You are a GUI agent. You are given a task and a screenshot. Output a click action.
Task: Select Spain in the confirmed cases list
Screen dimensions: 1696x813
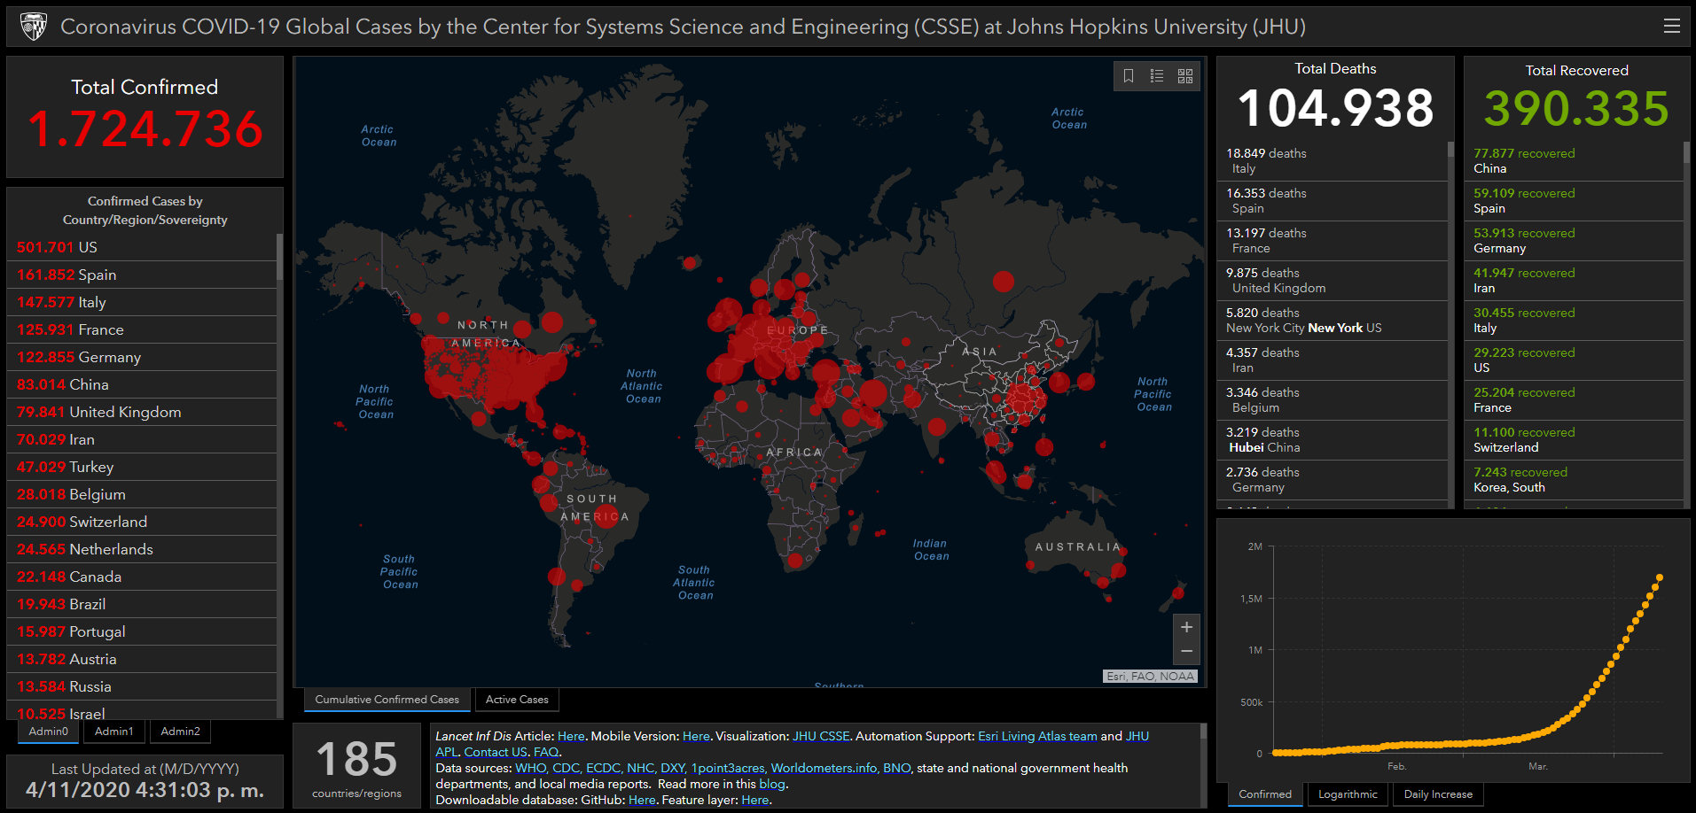click(97, 275)
